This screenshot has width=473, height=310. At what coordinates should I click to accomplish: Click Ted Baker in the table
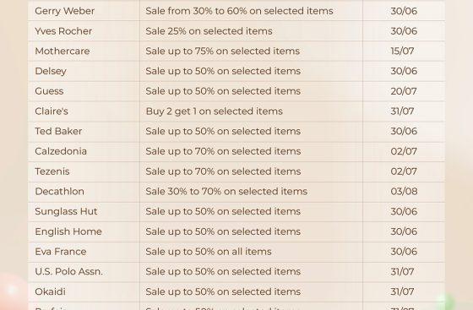58,131
